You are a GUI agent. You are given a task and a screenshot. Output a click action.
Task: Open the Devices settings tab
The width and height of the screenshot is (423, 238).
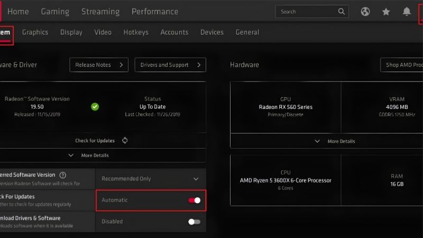tap(212, 32)
